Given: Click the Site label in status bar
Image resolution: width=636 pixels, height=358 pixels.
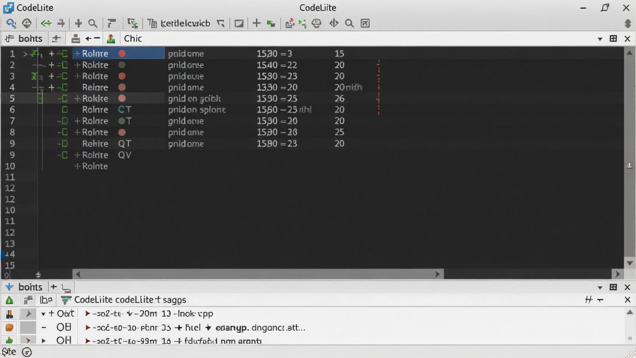Looking at the screenshot, I should point(9,352).
